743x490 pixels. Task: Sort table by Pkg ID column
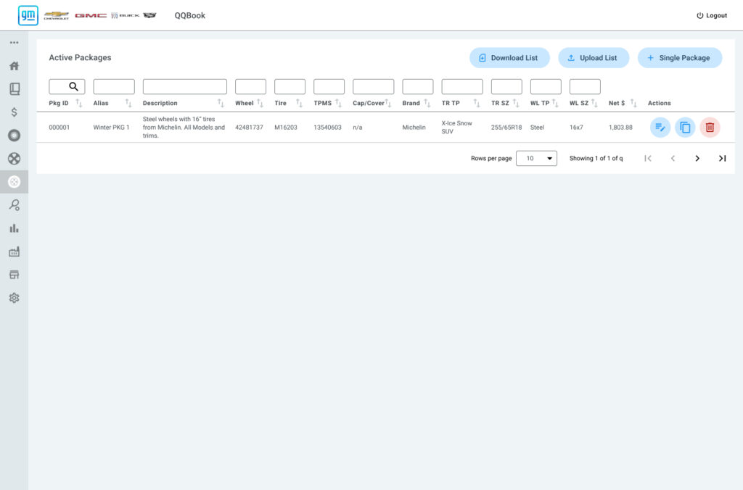[x=79, y=103]
